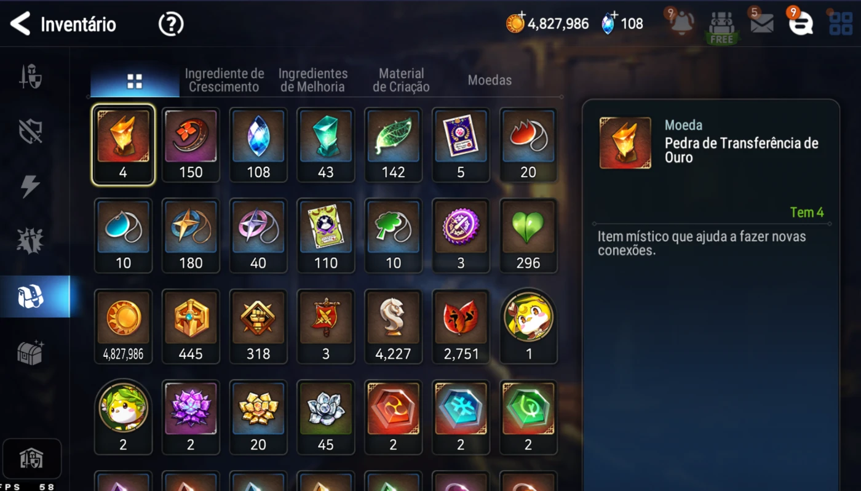Screen dimensions: 861x491
Task: Claim the FREE package icon
Action: click(x=721, y=28)
